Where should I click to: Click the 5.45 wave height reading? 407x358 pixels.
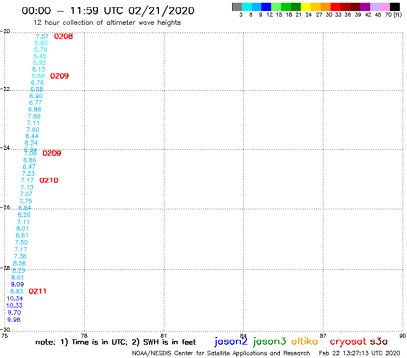[x=40, y=56]
